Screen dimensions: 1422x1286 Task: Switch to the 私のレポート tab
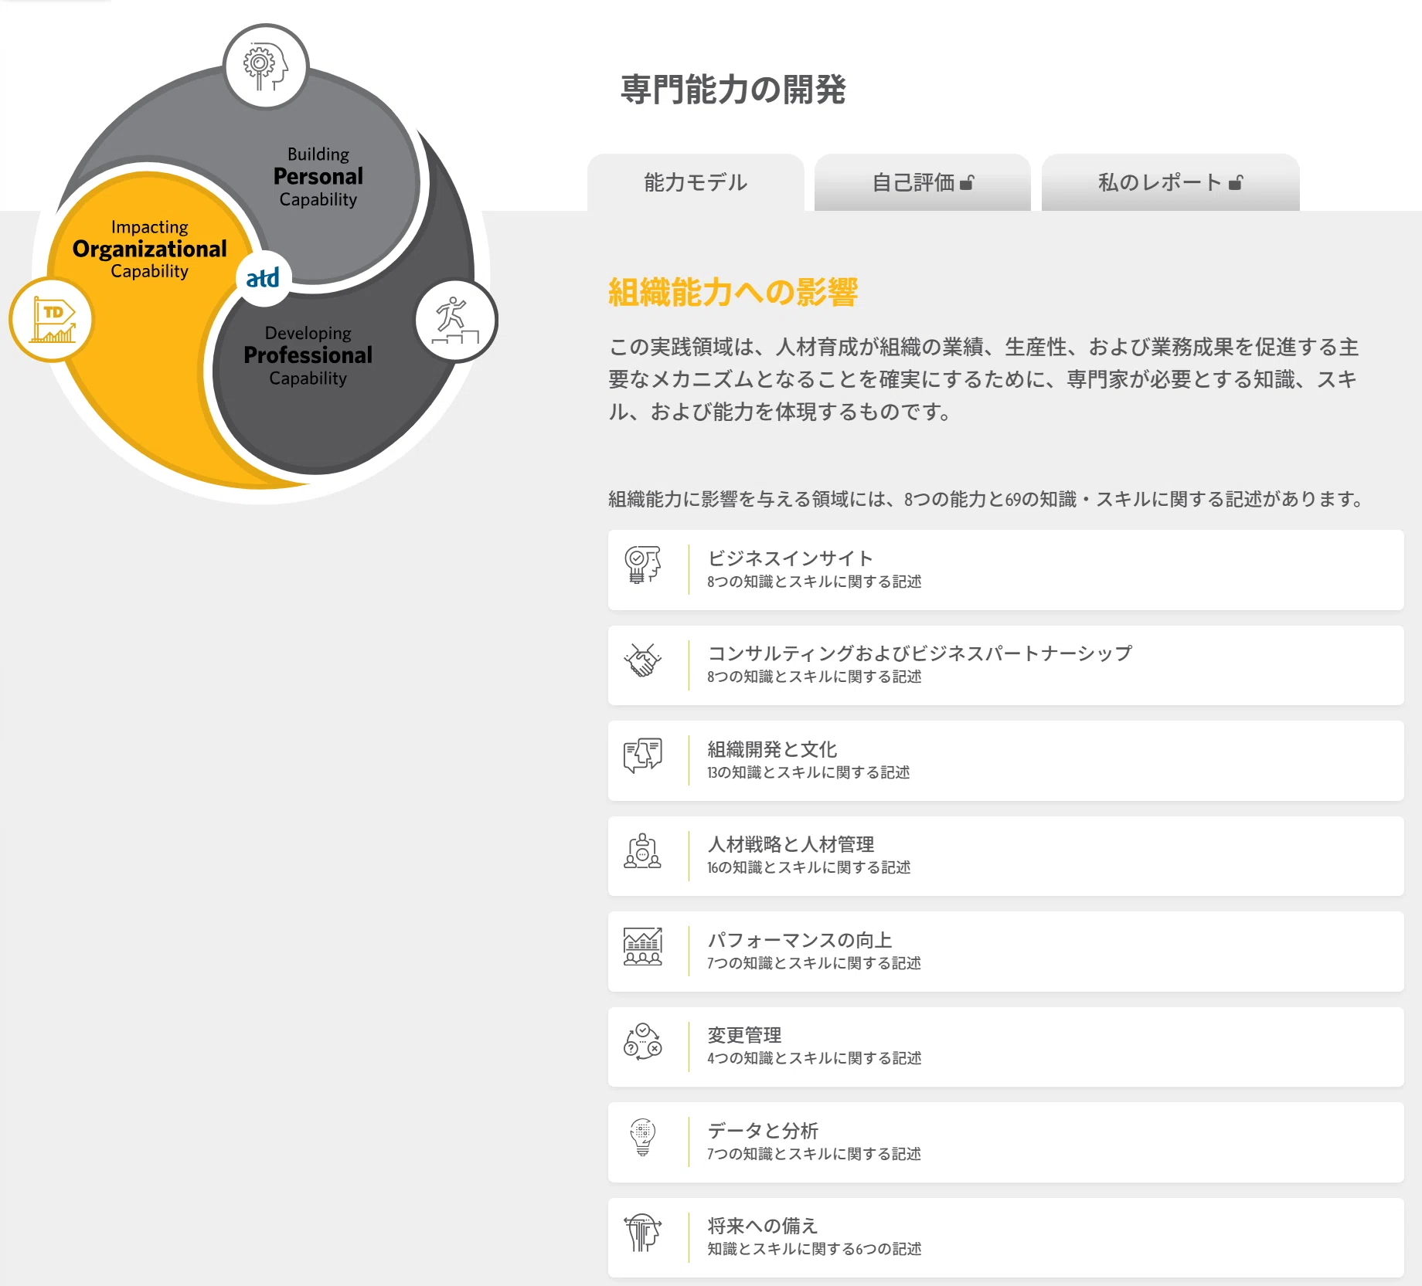coord(1171,182)
